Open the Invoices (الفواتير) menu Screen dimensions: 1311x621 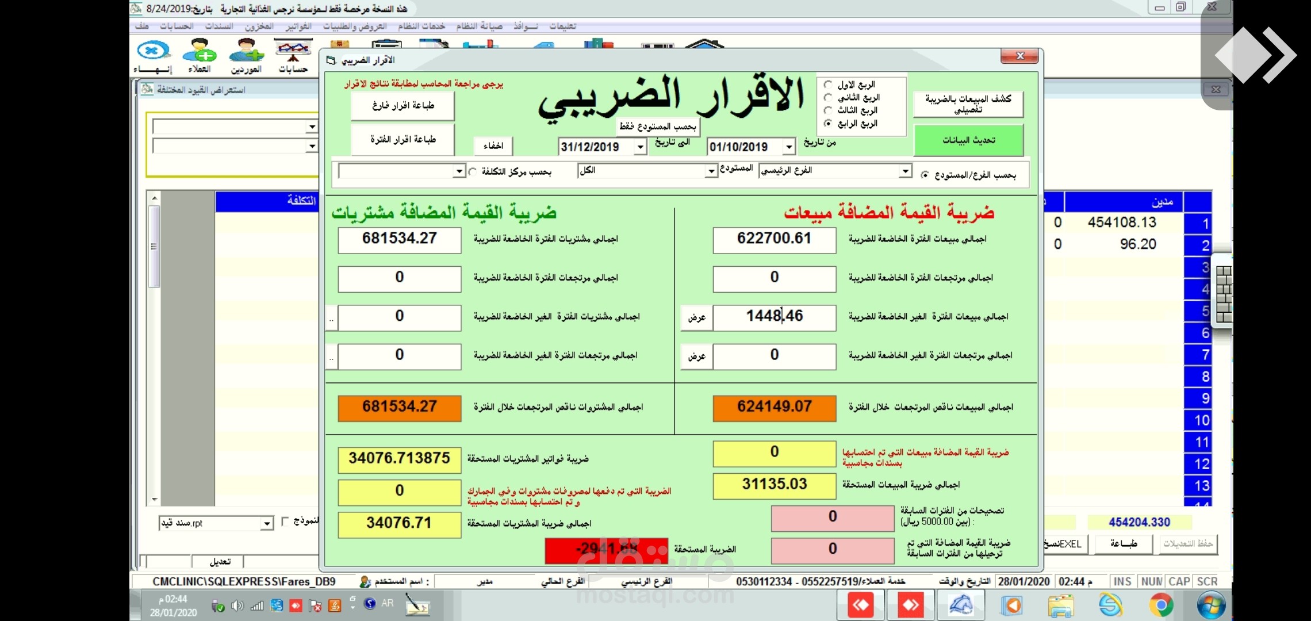coord(298,26)
